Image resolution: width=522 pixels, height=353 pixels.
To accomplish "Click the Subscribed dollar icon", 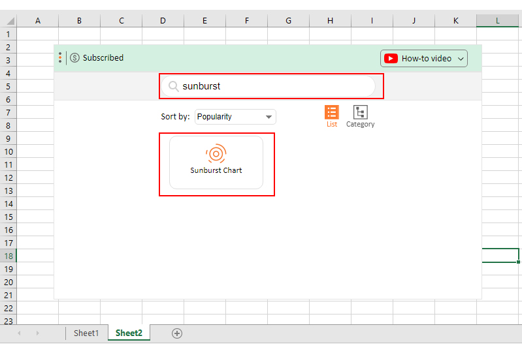I will pos(74,58).
